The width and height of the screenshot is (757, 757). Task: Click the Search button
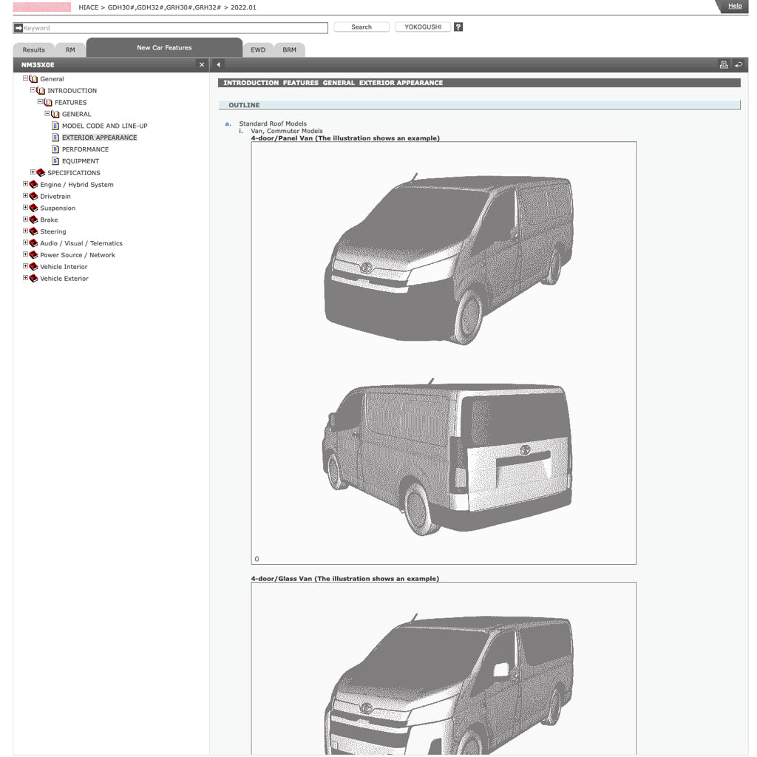click(361, 27)
